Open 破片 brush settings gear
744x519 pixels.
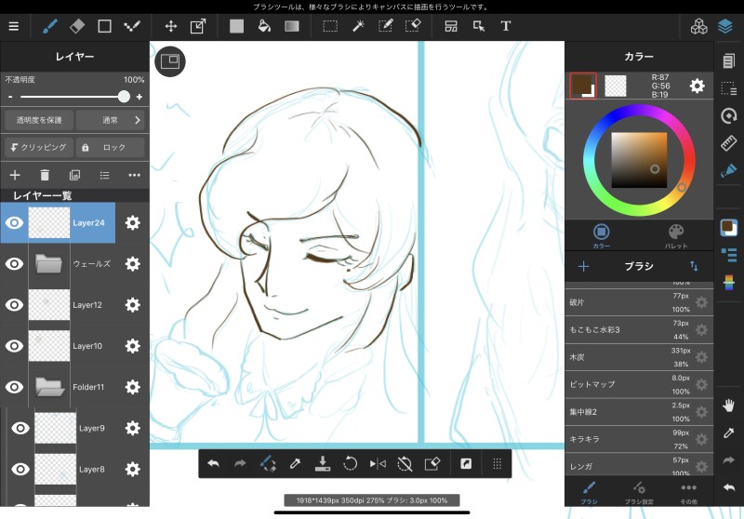pos(701,302)
